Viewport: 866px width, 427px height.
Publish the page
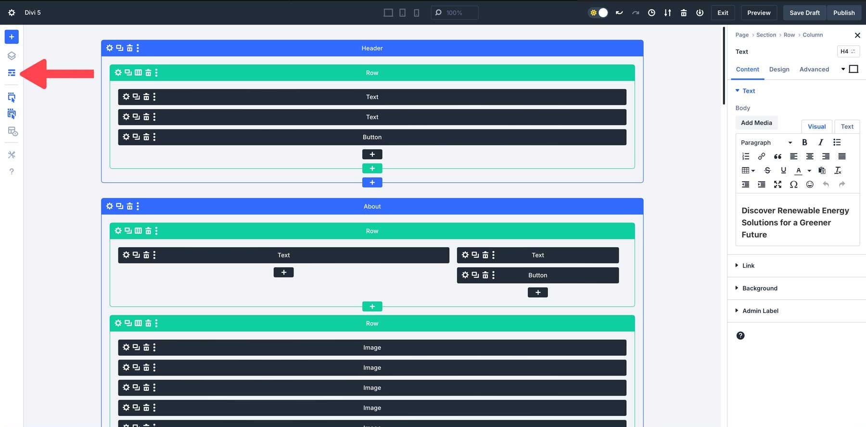click(844, 13)
